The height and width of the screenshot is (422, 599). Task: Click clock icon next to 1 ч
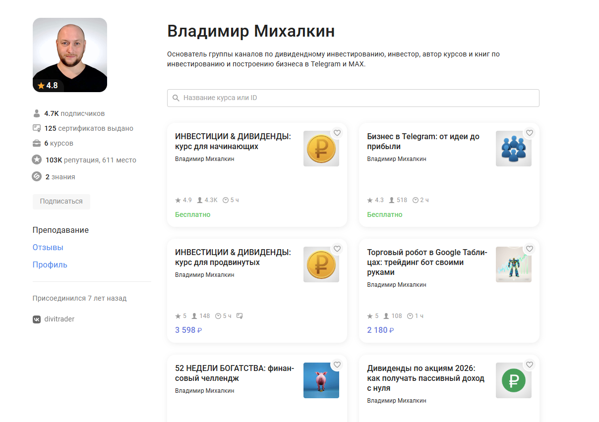(410, 316)
